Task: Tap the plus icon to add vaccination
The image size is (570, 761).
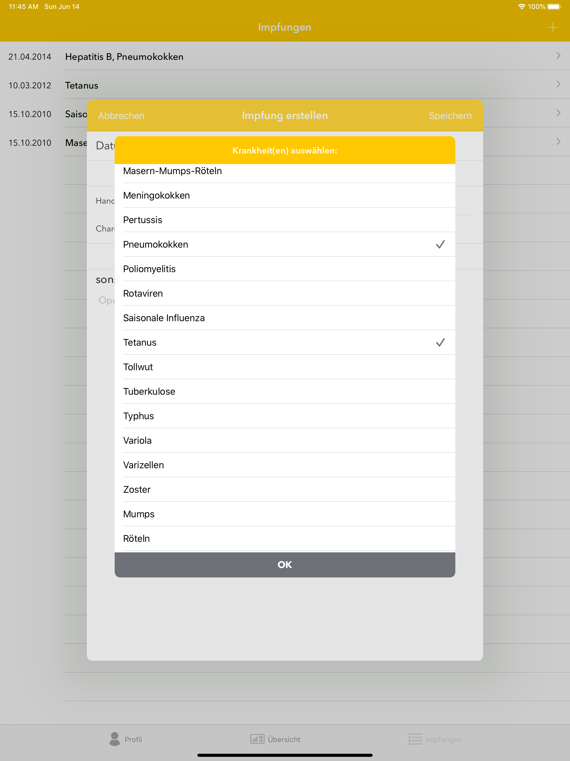Action: coord(552,27)
